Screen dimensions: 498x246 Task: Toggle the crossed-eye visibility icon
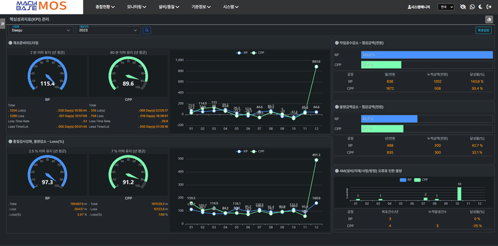point(463,7)
